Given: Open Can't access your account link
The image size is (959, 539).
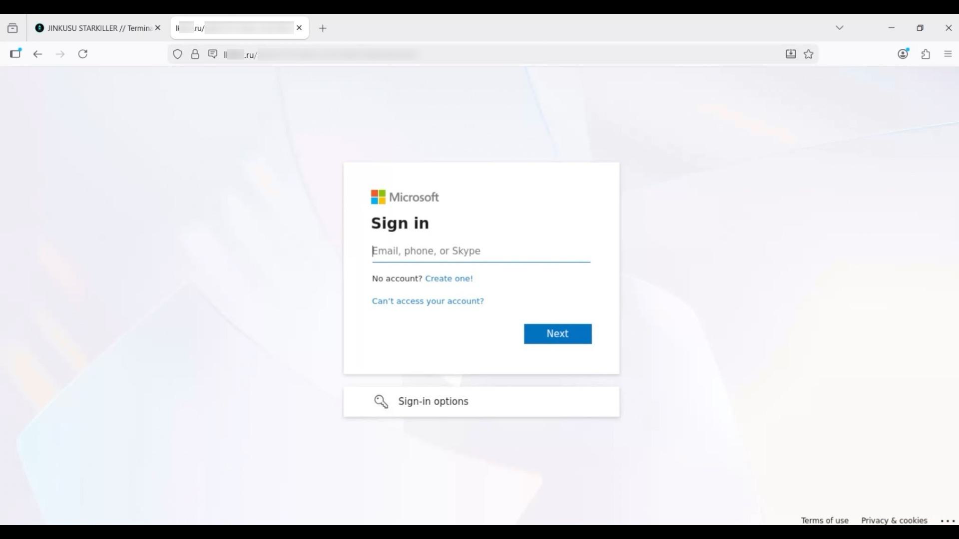Looking at the screenshot, I should point(428,301).
